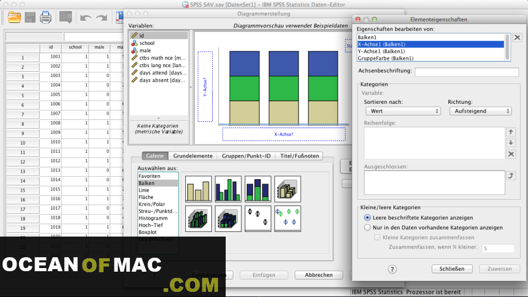This screenshot has width=528, height=297.
Task: Click the printer icon in toolbar
Action: click(x=46, y=17)
